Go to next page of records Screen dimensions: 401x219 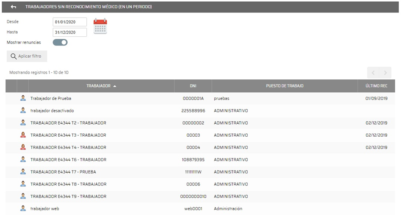385,73
